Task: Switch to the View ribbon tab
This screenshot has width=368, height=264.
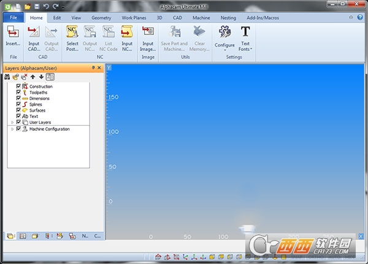Action: point(76,18)
